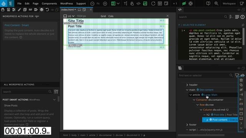Screen dimensions: 246x138
Task: Open the project/library tab icon
Action: (x=3, y=10)
